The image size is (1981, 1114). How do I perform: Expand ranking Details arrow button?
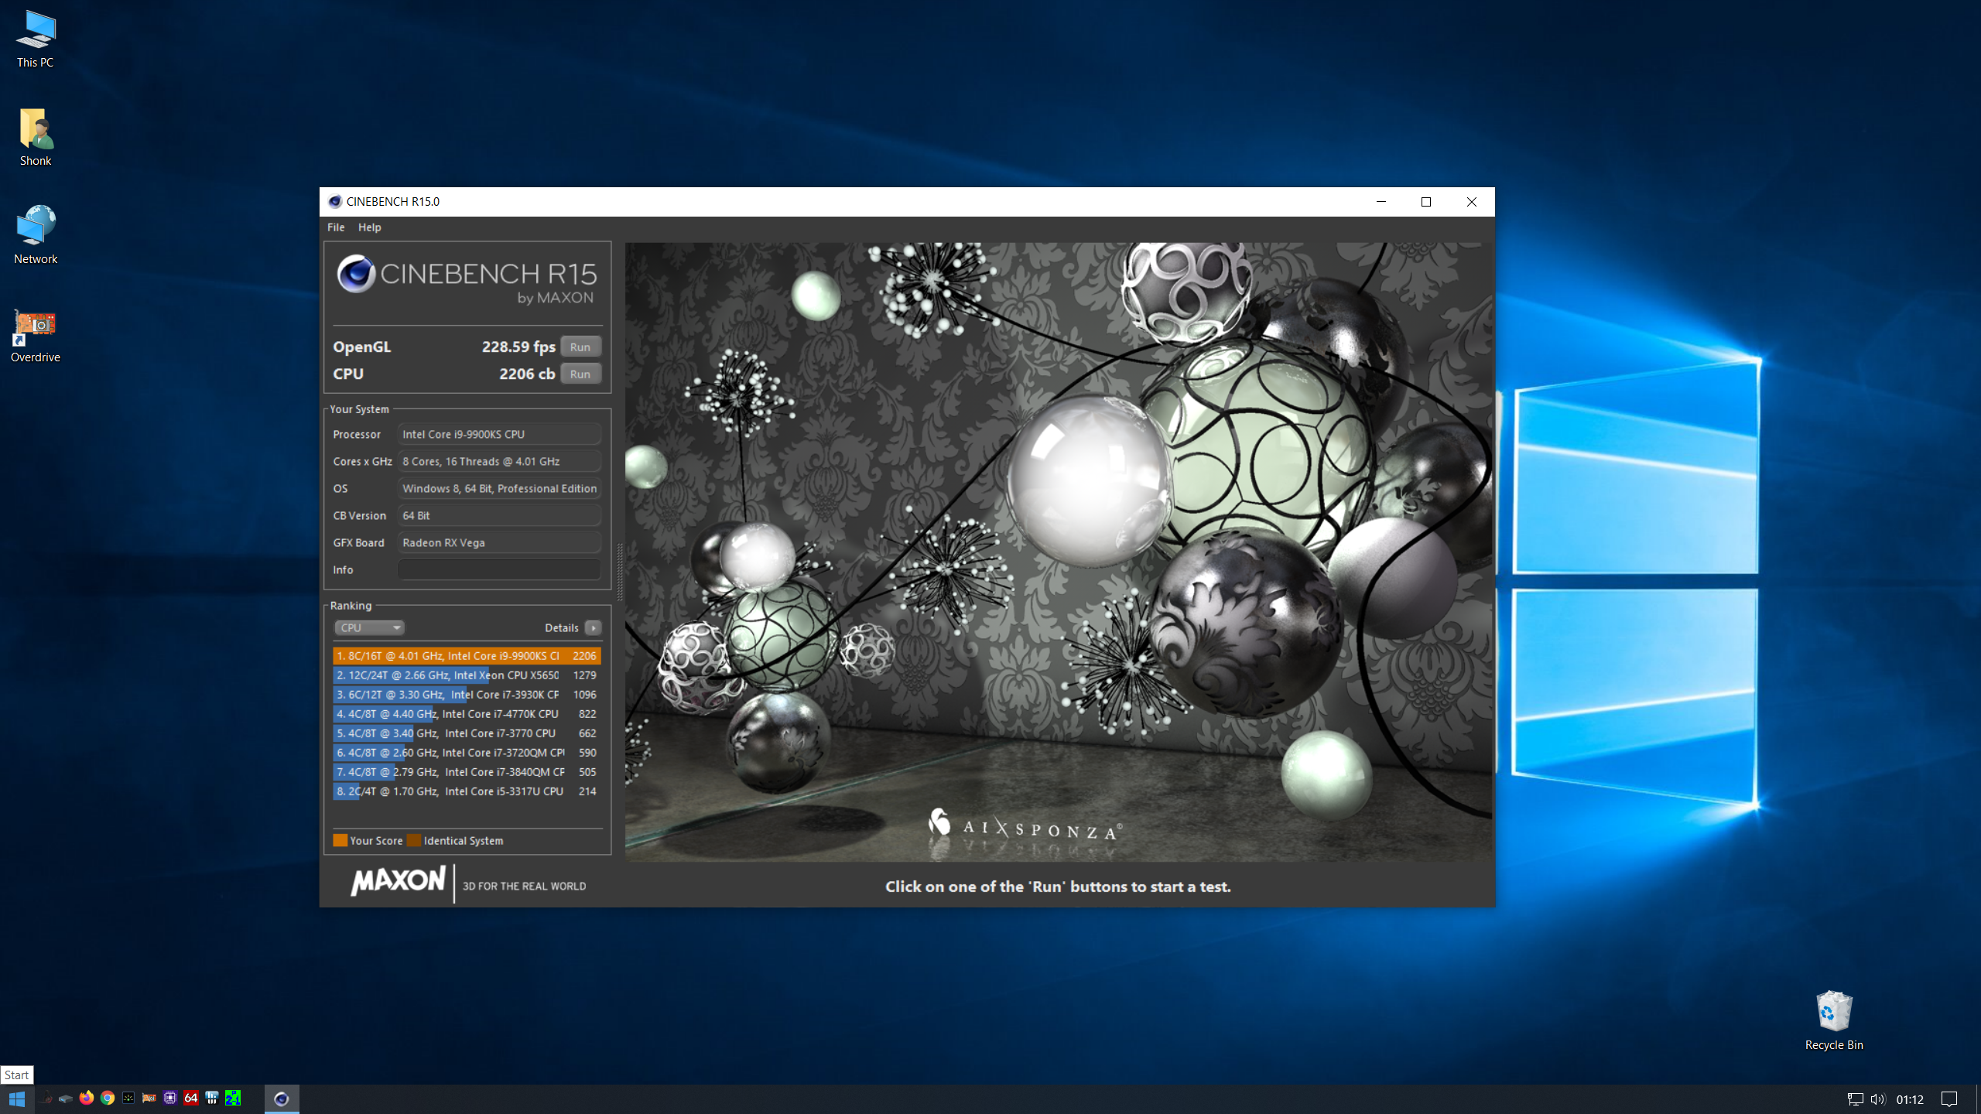[x=594, y=627]
